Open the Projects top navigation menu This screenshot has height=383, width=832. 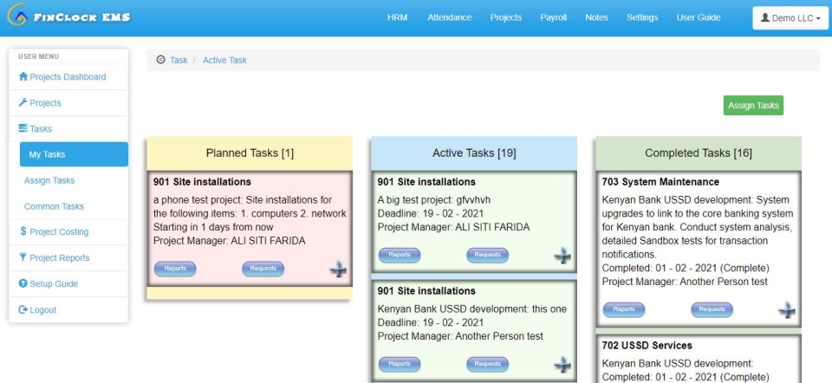[x=505, y=17]
